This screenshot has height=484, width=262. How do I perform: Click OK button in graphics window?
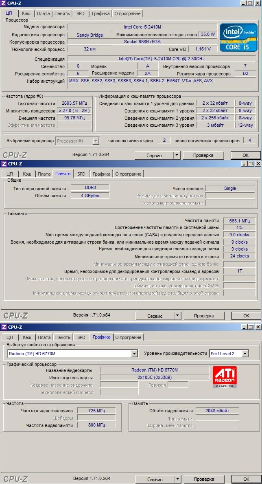point(246,479)
